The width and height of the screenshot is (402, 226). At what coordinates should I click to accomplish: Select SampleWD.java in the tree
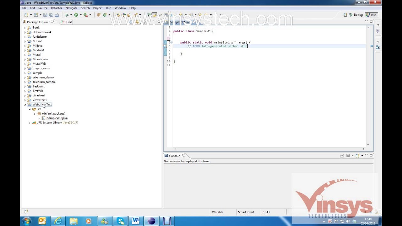pos(57,118)
